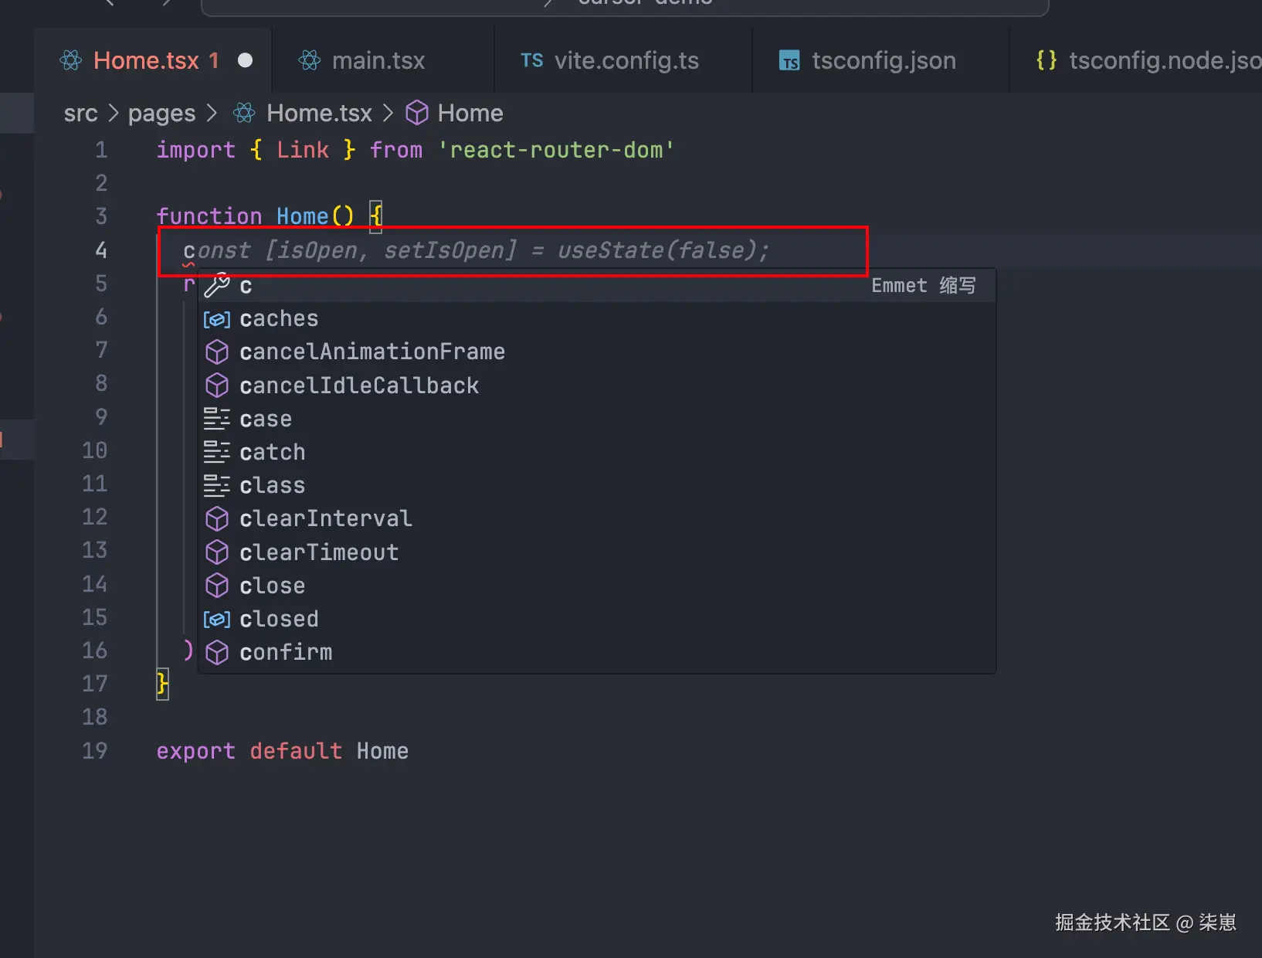Expand the chevron after Home.tsx breadcrumb

pos(388,114)
